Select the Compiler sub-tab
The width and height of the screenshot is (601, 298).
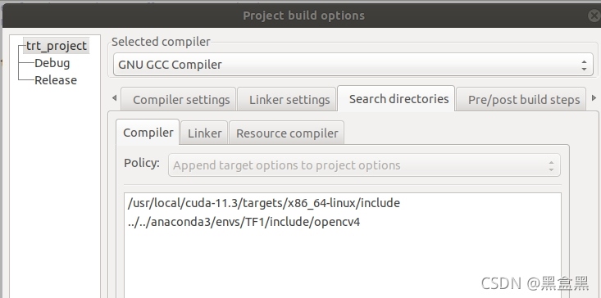click(x=148, y=133)
